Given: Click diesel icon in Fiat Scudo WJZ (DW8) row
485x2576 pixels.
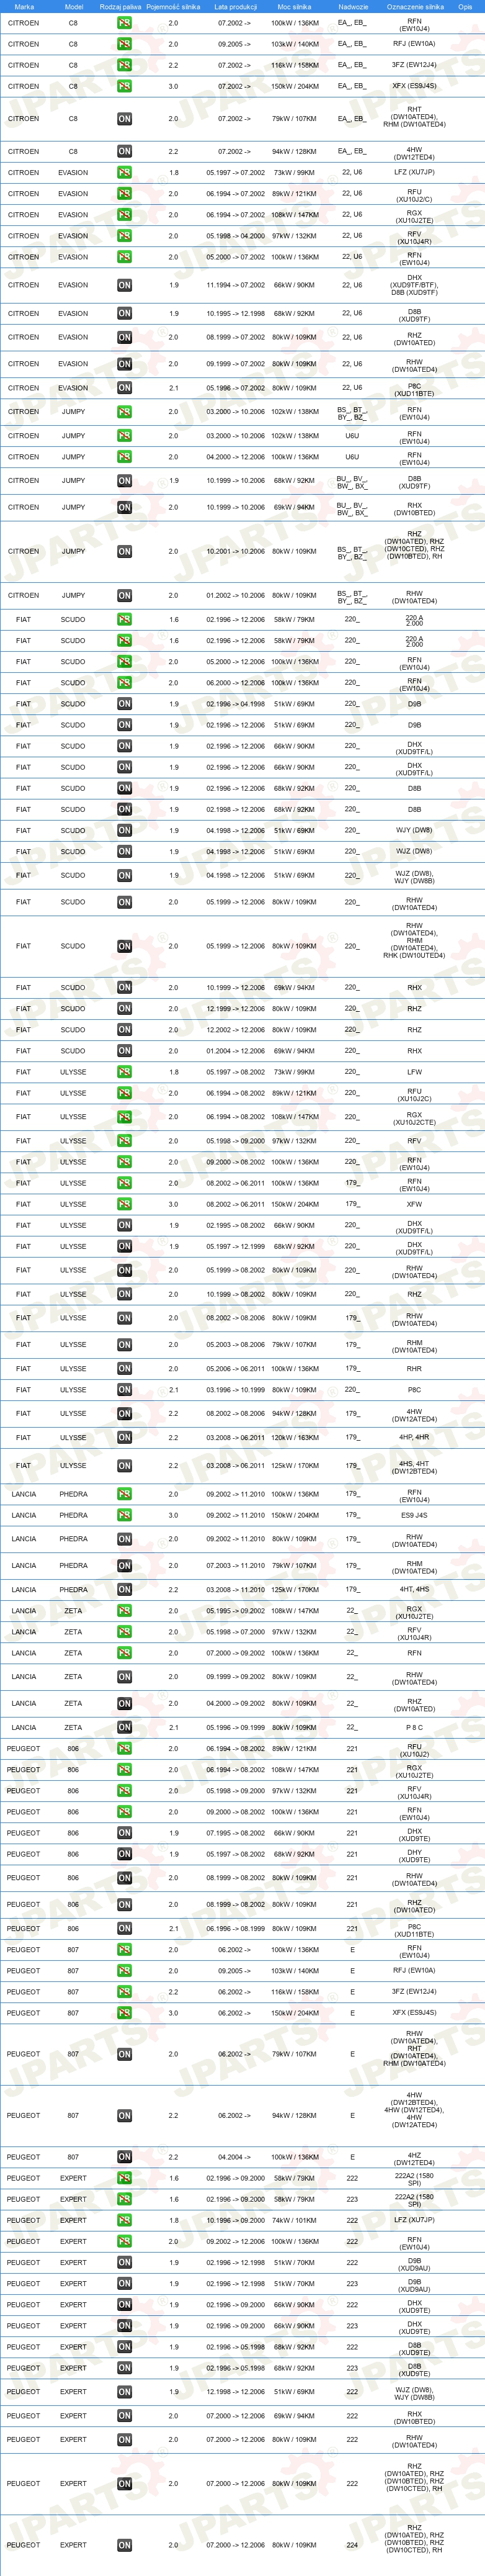Looking at the screenshot, I should pyautogui.click(x=124, y=852).
